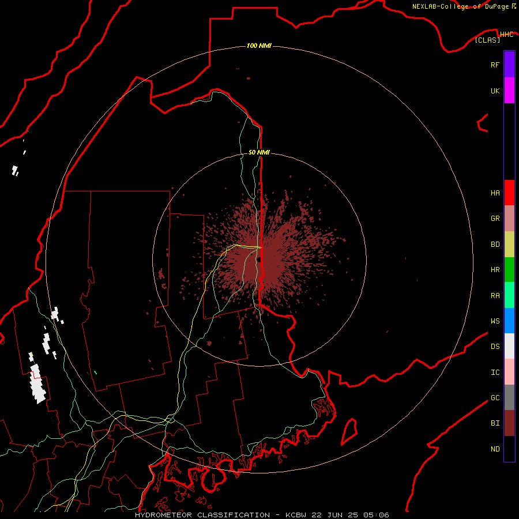Image resolution: width=519 pixels, height=519 pixels.
Task: Pick the HR green legend swatch
Action: coord(509,270)
